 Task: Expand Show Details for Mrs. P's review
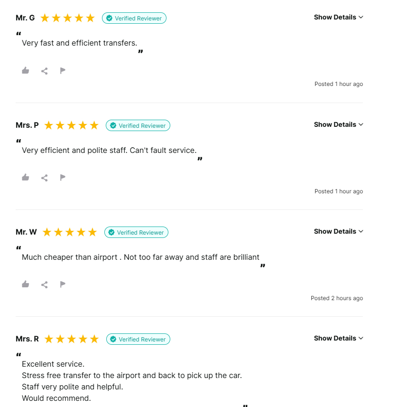(x=338, y=124)
